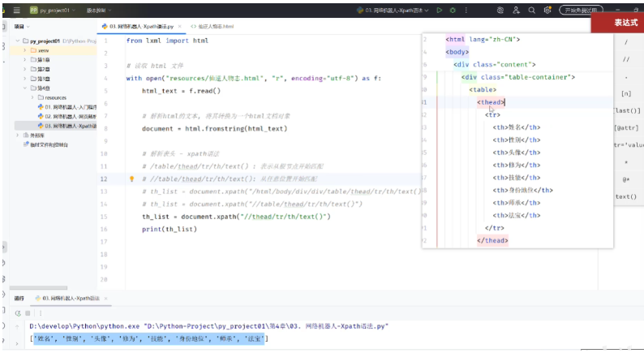Select file 01 入门程序 in project tree
Screen dimensions: 644x353
[x=67, y=107]
